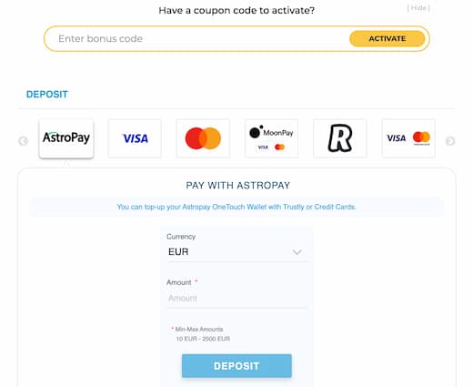Click the Pay With AstroPay heading
Screen dimensions: 473x387
[238, 185]
